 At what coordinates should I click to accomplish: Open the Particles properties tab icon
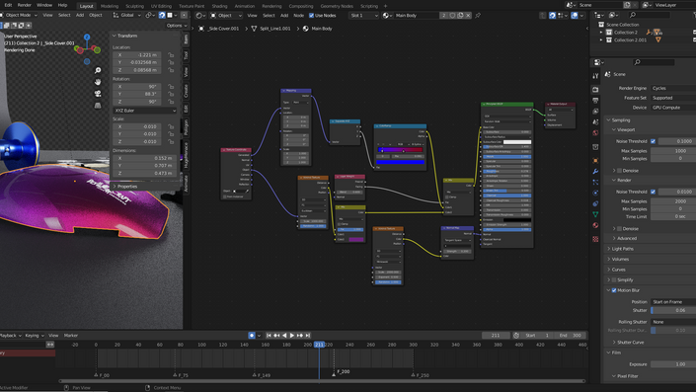tap(595, 182)
